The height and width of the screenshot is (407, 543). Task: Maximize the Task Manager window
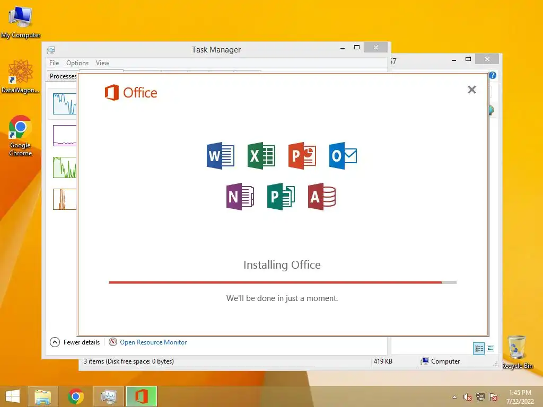357,47
